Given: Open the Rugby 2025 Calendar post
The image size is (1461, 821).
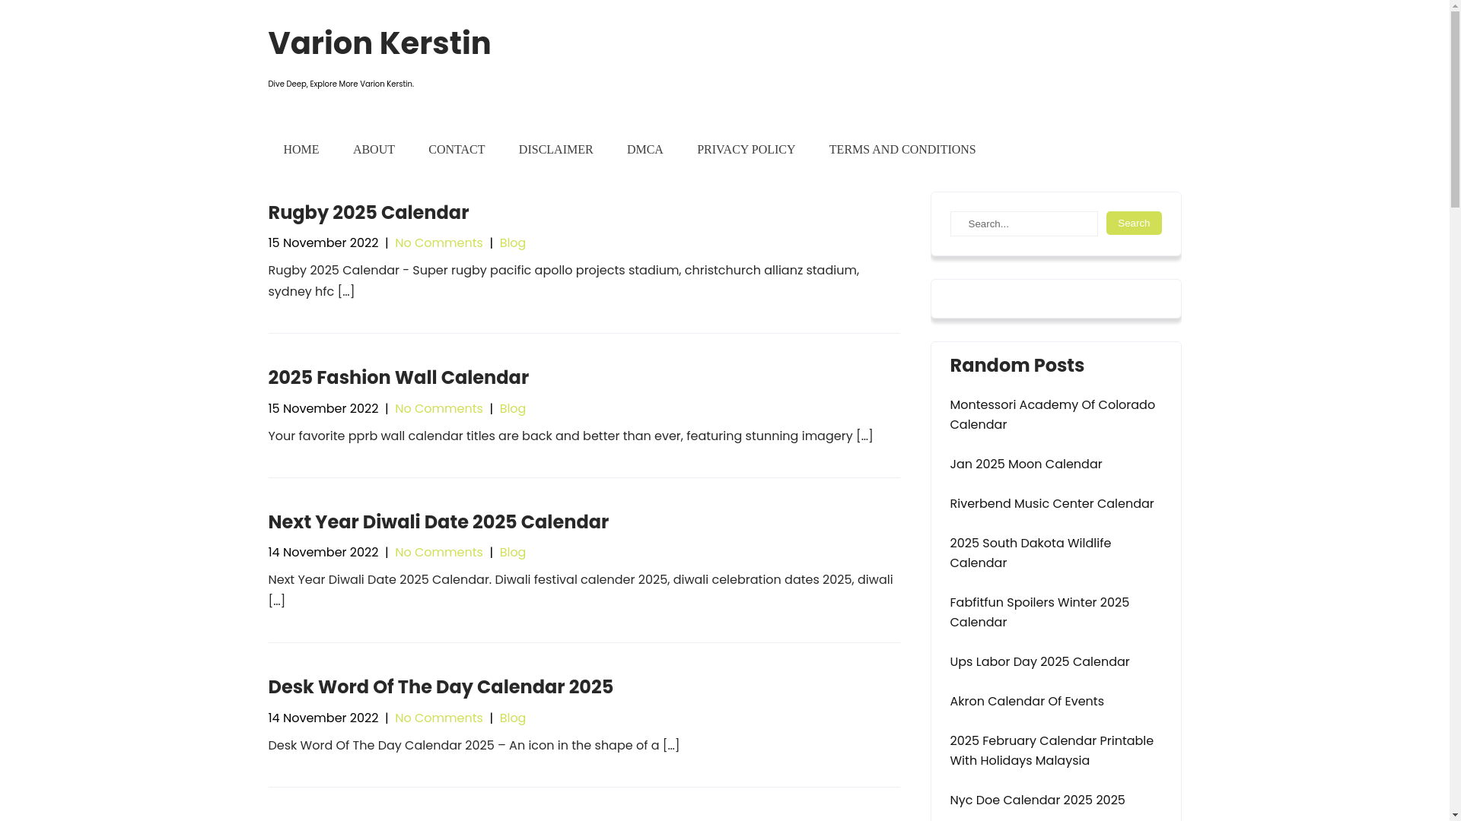Looking at the screenshot, I should click(368, 213).
